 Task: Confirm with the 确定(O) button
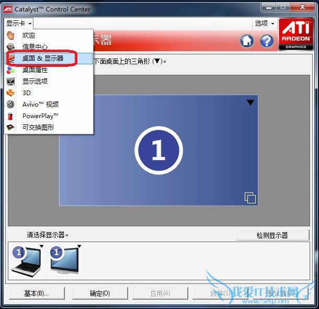[100, 293]
